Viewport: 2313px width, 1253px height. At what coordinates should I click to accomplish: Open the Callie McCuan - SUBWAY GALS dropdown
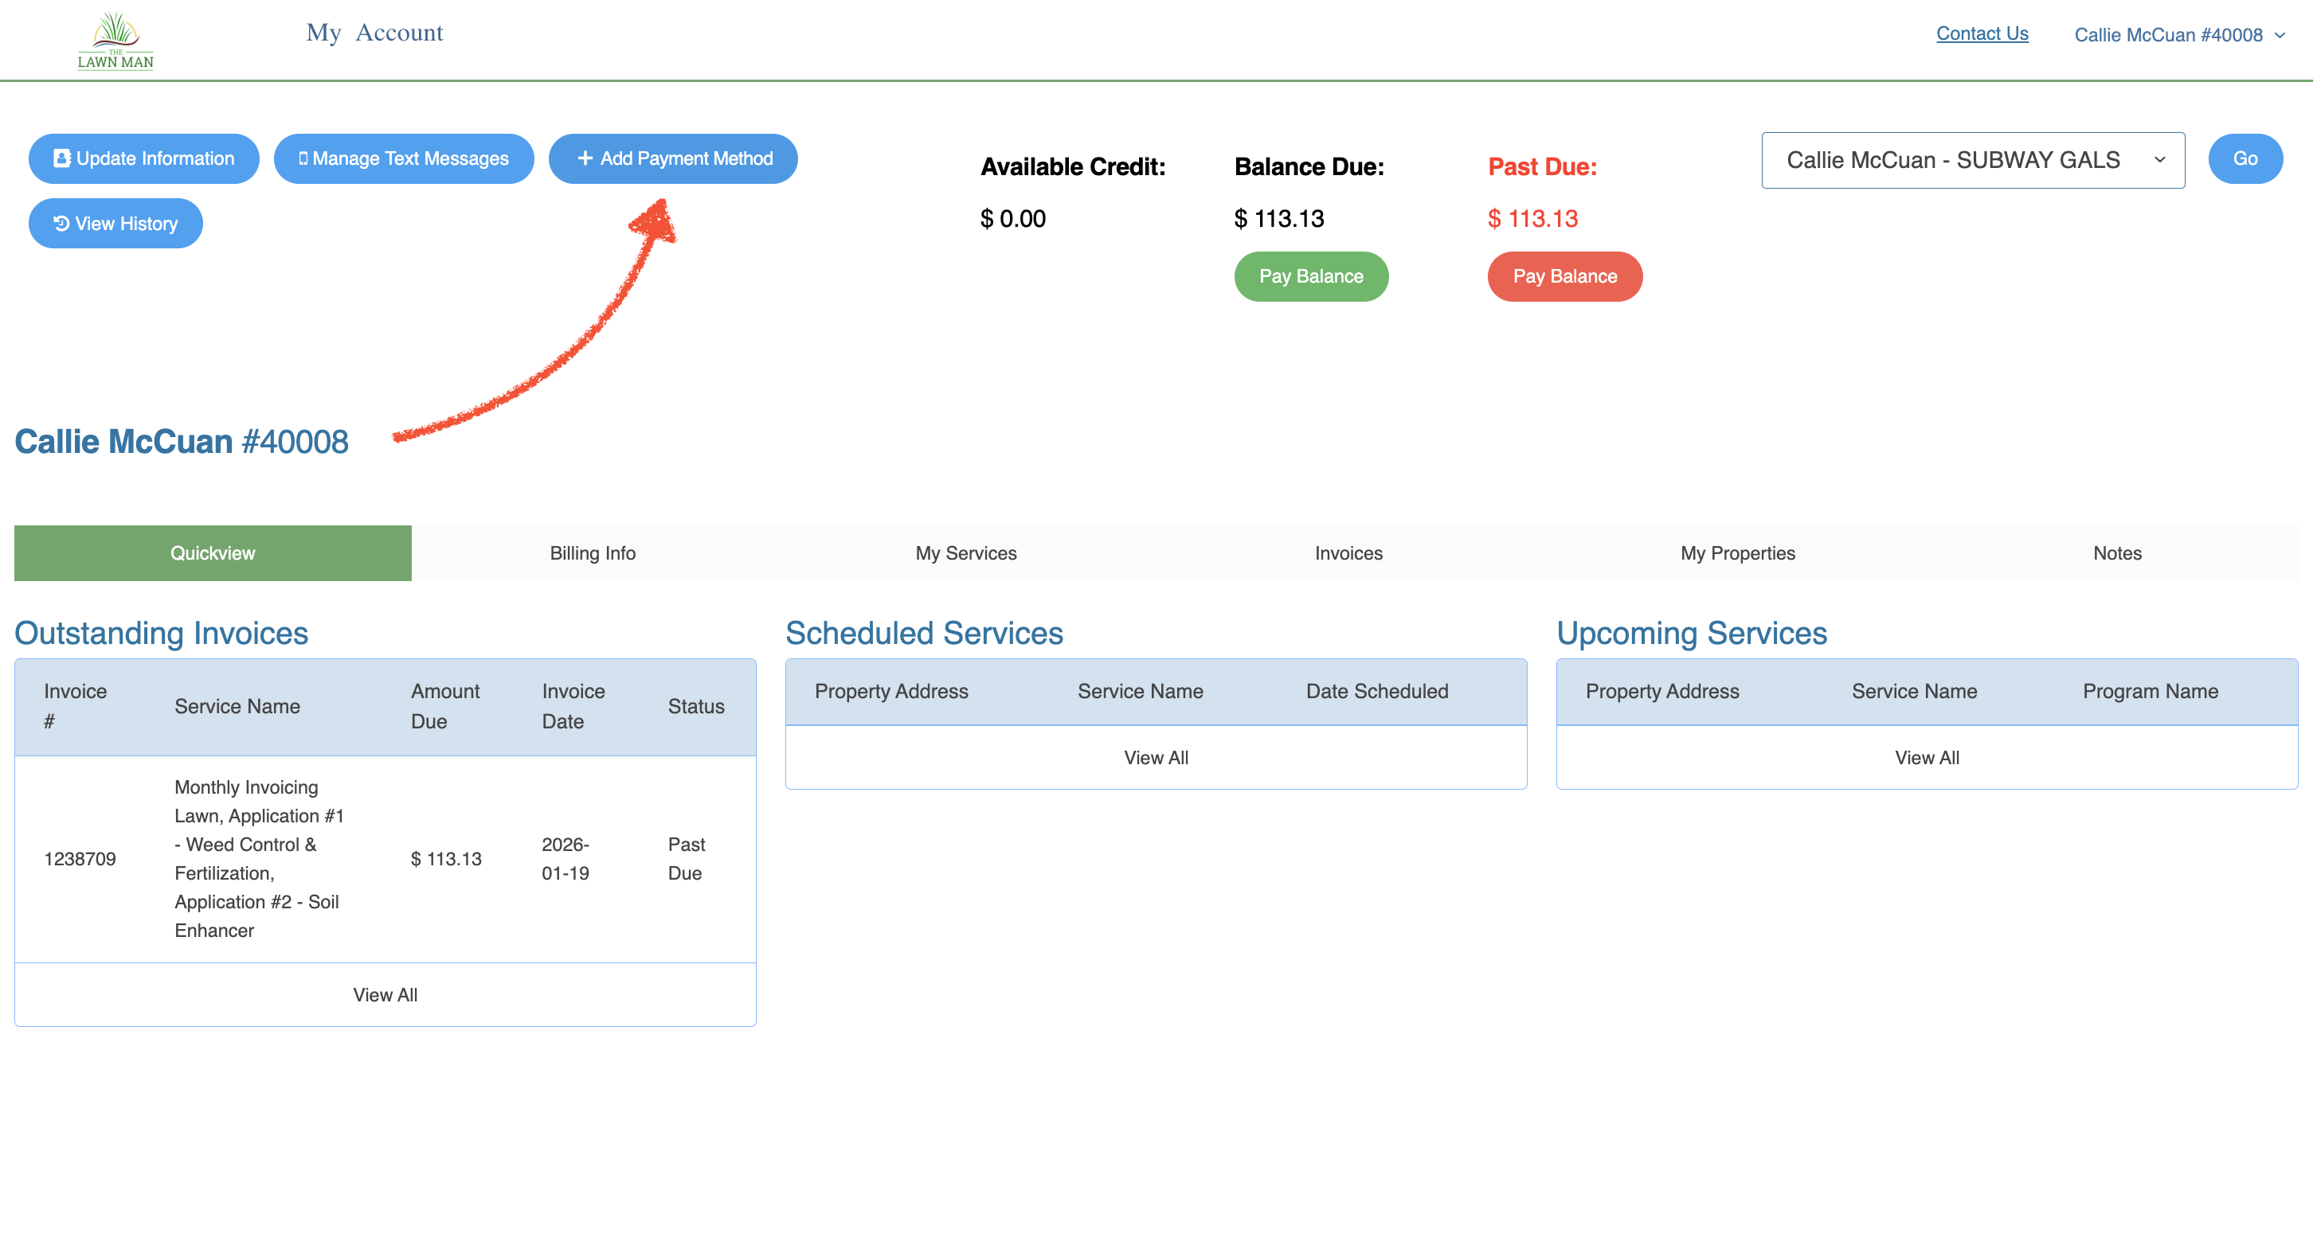pyautogui.click(x=1972, y=160)
